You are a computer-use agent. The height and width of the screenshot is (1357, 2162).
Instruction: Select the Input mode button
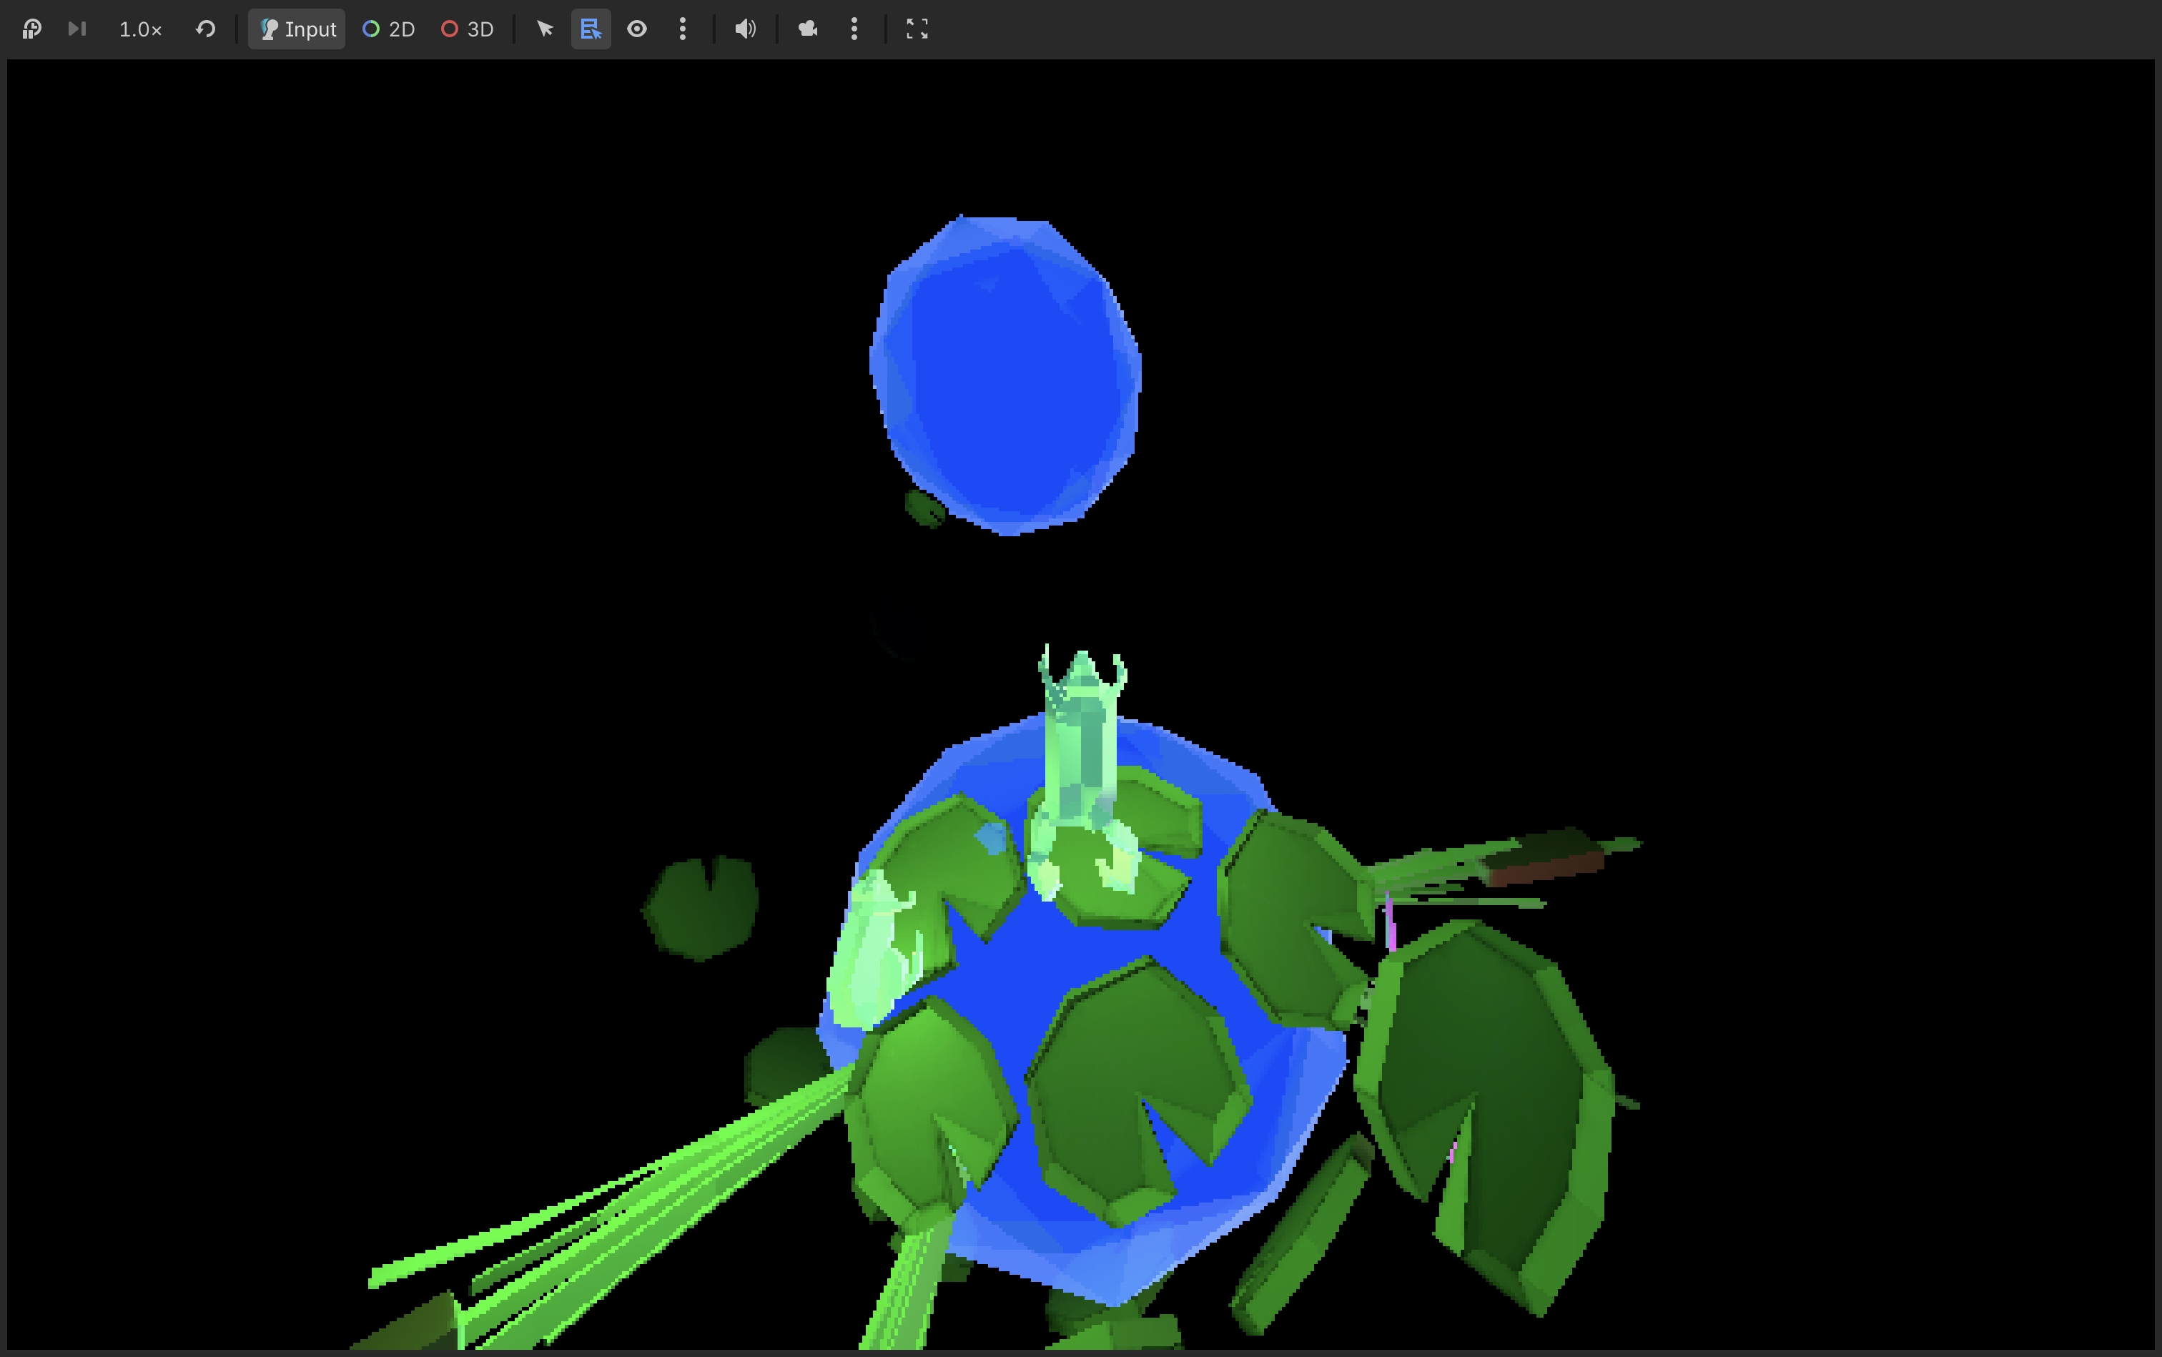pos(296,29)
